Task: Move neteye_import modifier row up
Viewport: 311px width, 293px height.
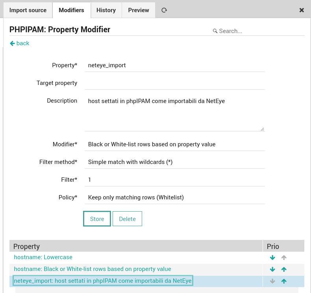Action: pyautogui.click(x=284, y=281)
